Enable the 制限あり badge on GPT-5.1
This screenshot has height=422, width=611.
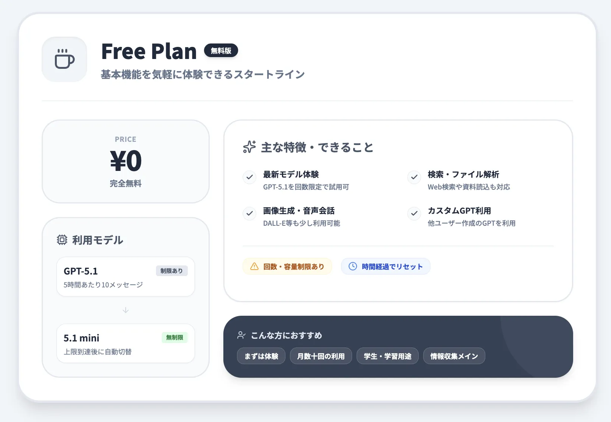(x=172, y=271)
